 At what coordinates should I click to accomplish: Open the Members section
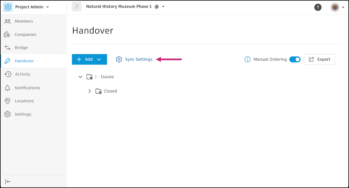pos(24,21)
